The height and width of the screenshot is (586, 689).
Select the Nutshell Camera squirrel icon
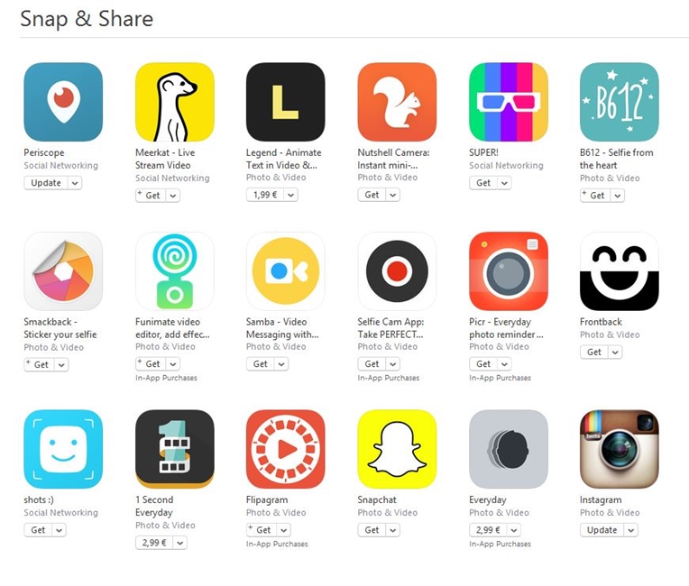pos(397,102)
